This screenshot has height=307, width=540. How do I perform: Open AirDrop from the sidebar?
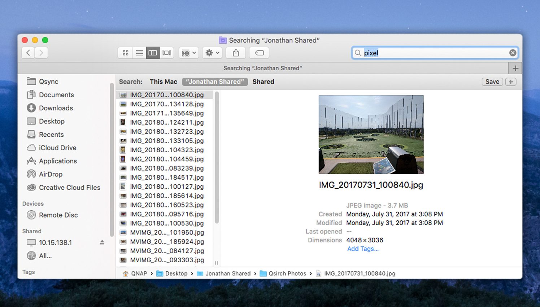tap(51, 174)
